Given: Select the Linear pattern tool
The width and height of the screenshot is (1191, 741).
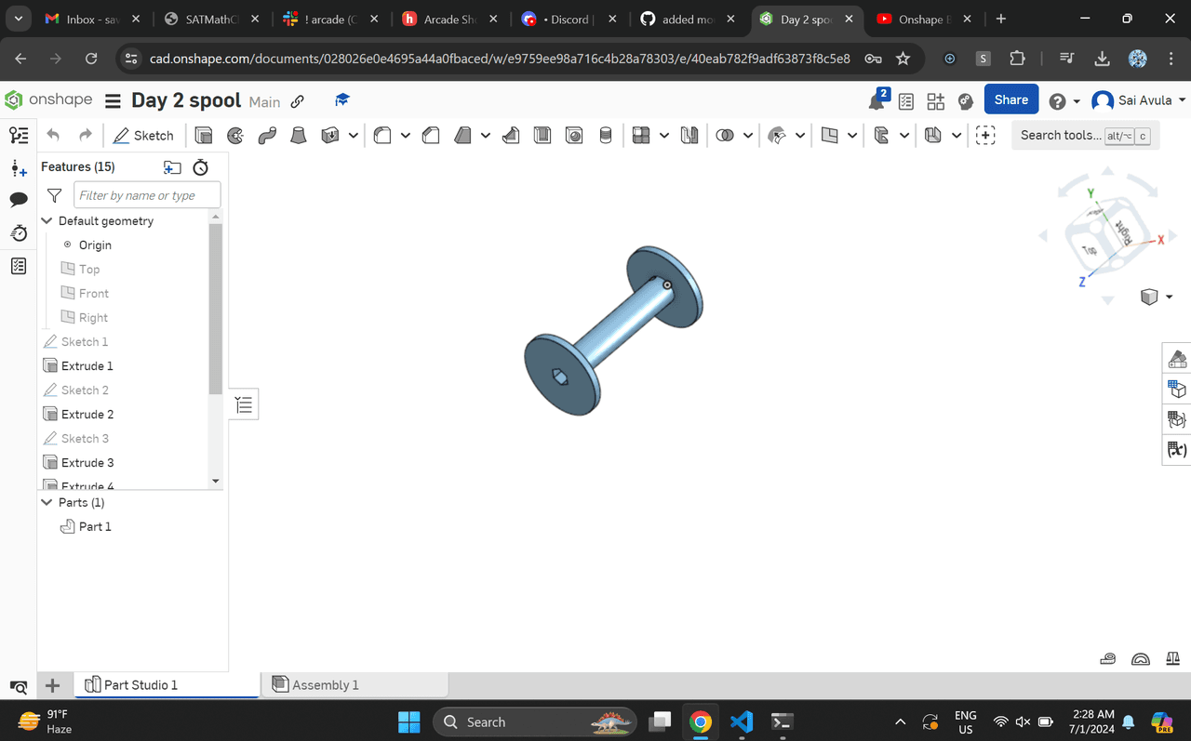Looking at the screenshot, I should [641, 136].
